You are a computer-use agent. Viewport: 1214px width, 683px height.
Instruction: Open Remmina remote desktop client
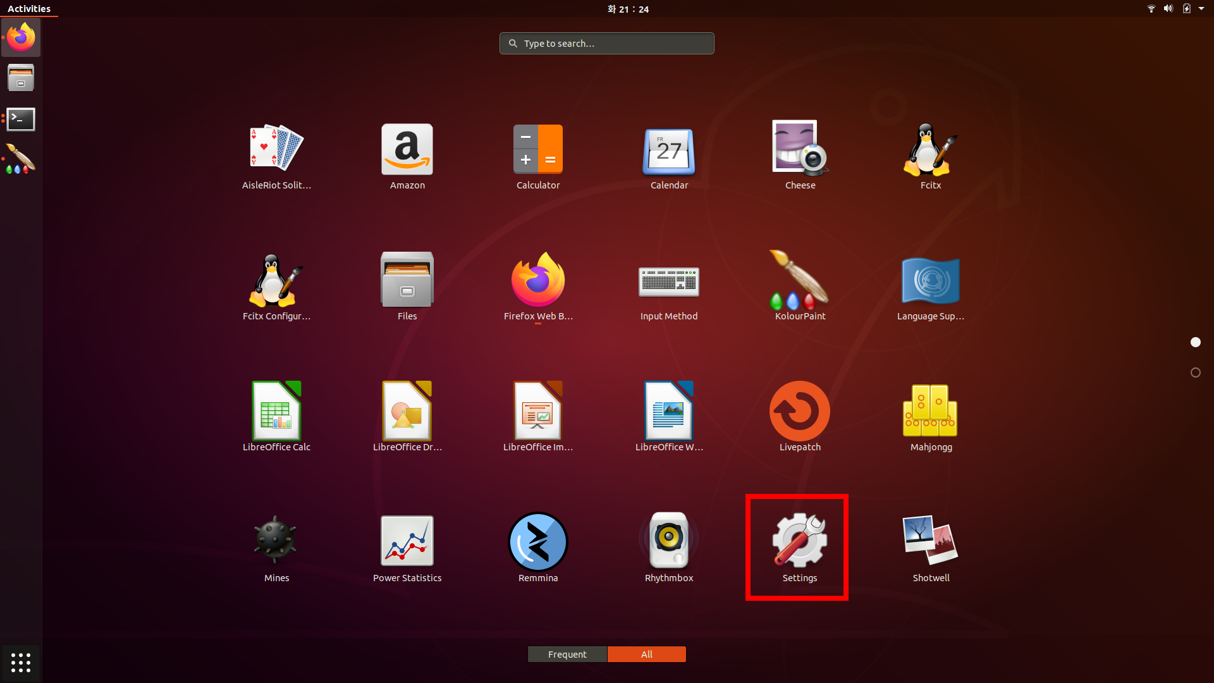pyautogui.click(x=537, y=542)
